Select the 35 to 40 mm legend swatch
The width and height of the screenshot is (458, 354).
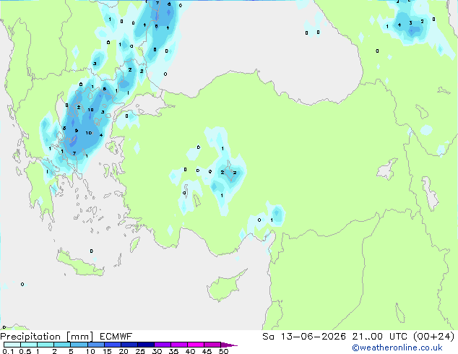pyautogui.click(x=179, y=345)
